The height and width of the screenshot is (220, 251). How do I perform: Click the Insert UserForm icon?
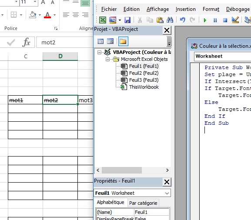(113, 20)
